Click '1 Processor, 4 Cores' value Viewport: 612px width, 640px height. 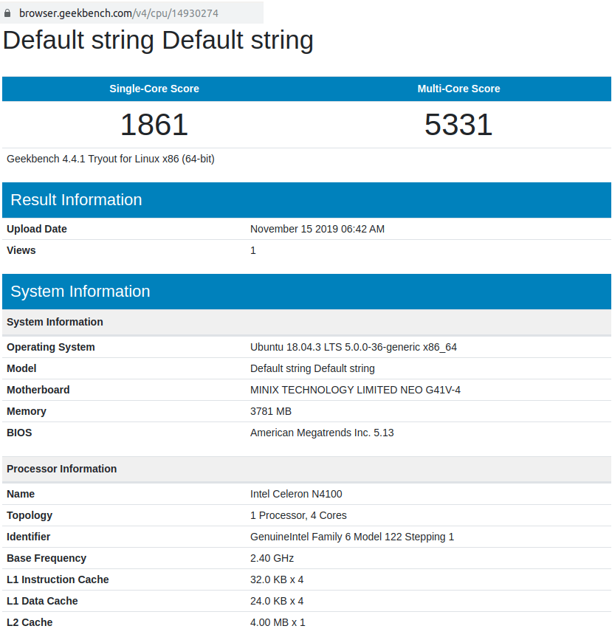point(298,515)
